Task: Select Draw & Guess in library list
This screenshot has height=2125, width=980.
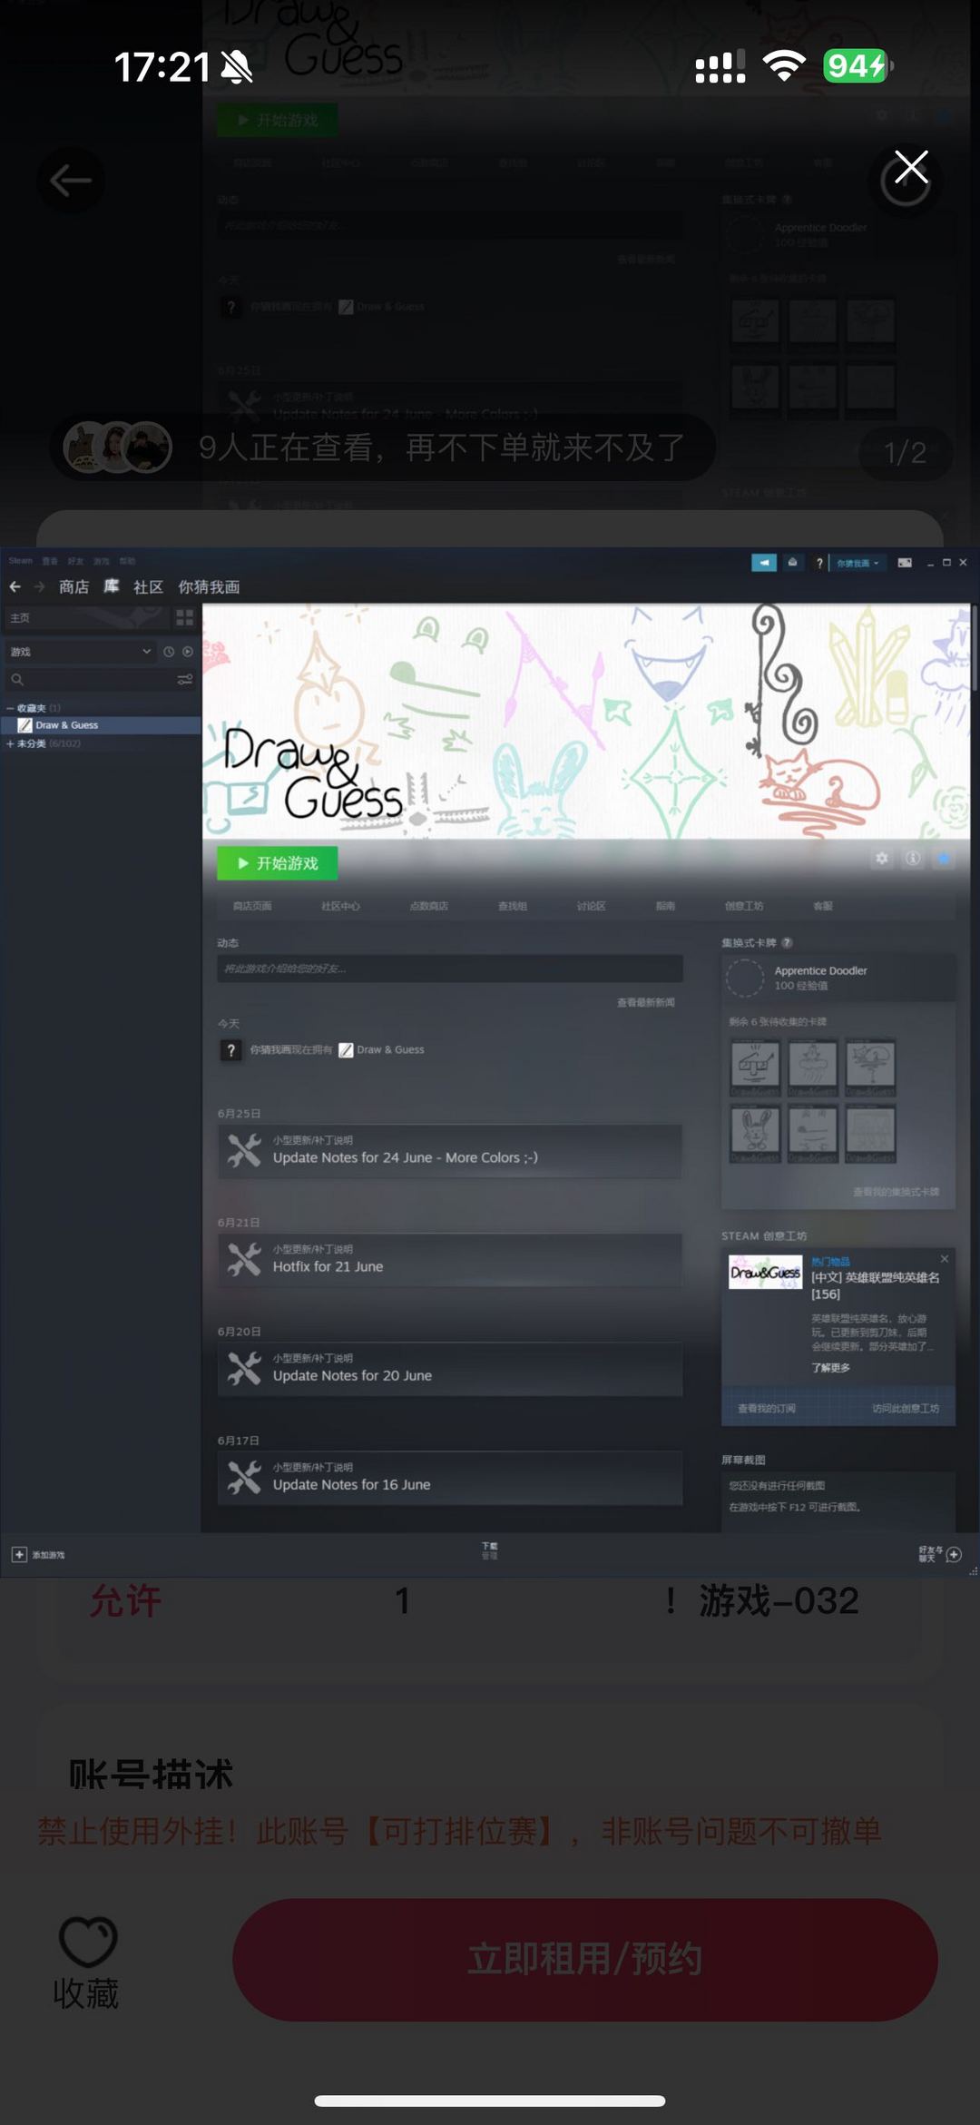Action: pos(101,725)
